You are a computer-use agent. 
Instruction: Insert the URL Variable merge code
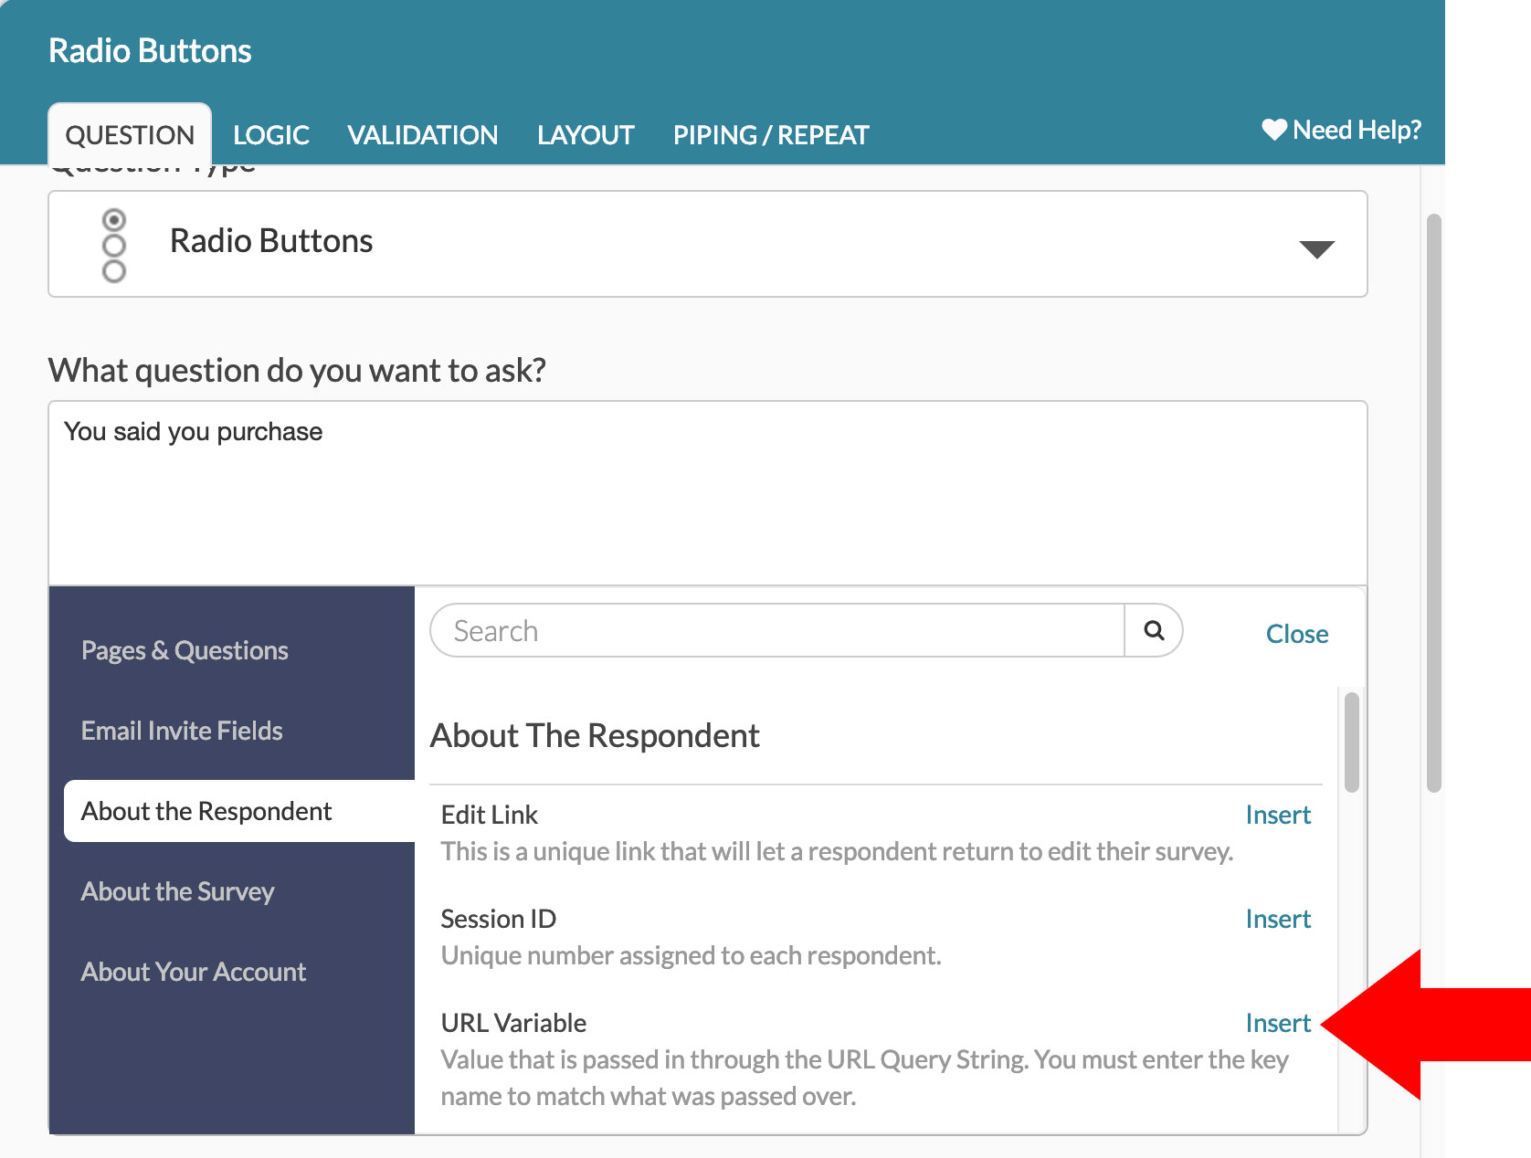[x=1277, y=1023]
